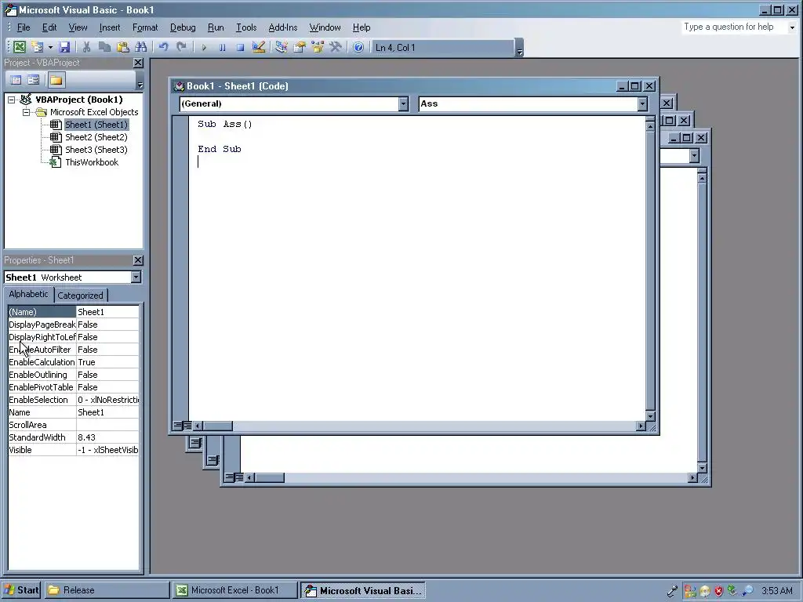Click the Visible xlSheetVisible property value
Image resolution: width=803 pixels, height=602 pixels.
(107, 450)
